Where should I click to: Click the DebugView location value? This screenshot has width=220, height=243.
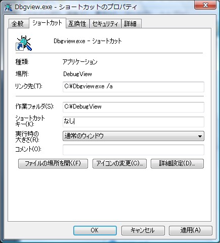tap(77, 74)
